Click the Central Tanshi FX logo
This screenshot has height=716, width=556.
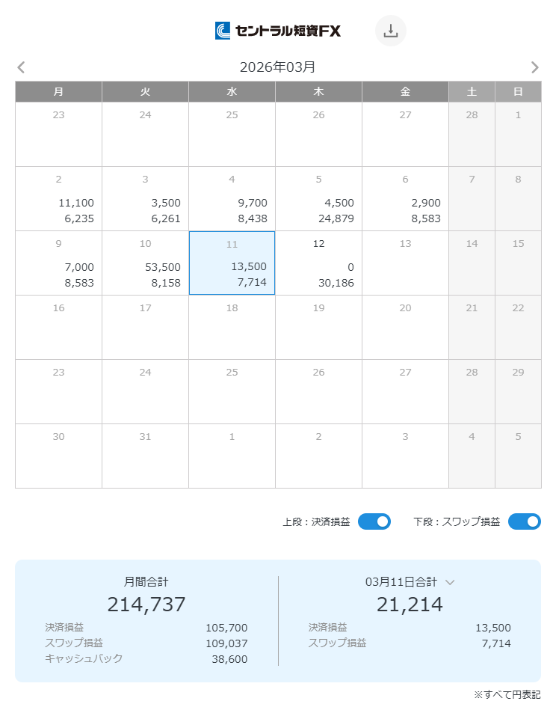278,31
